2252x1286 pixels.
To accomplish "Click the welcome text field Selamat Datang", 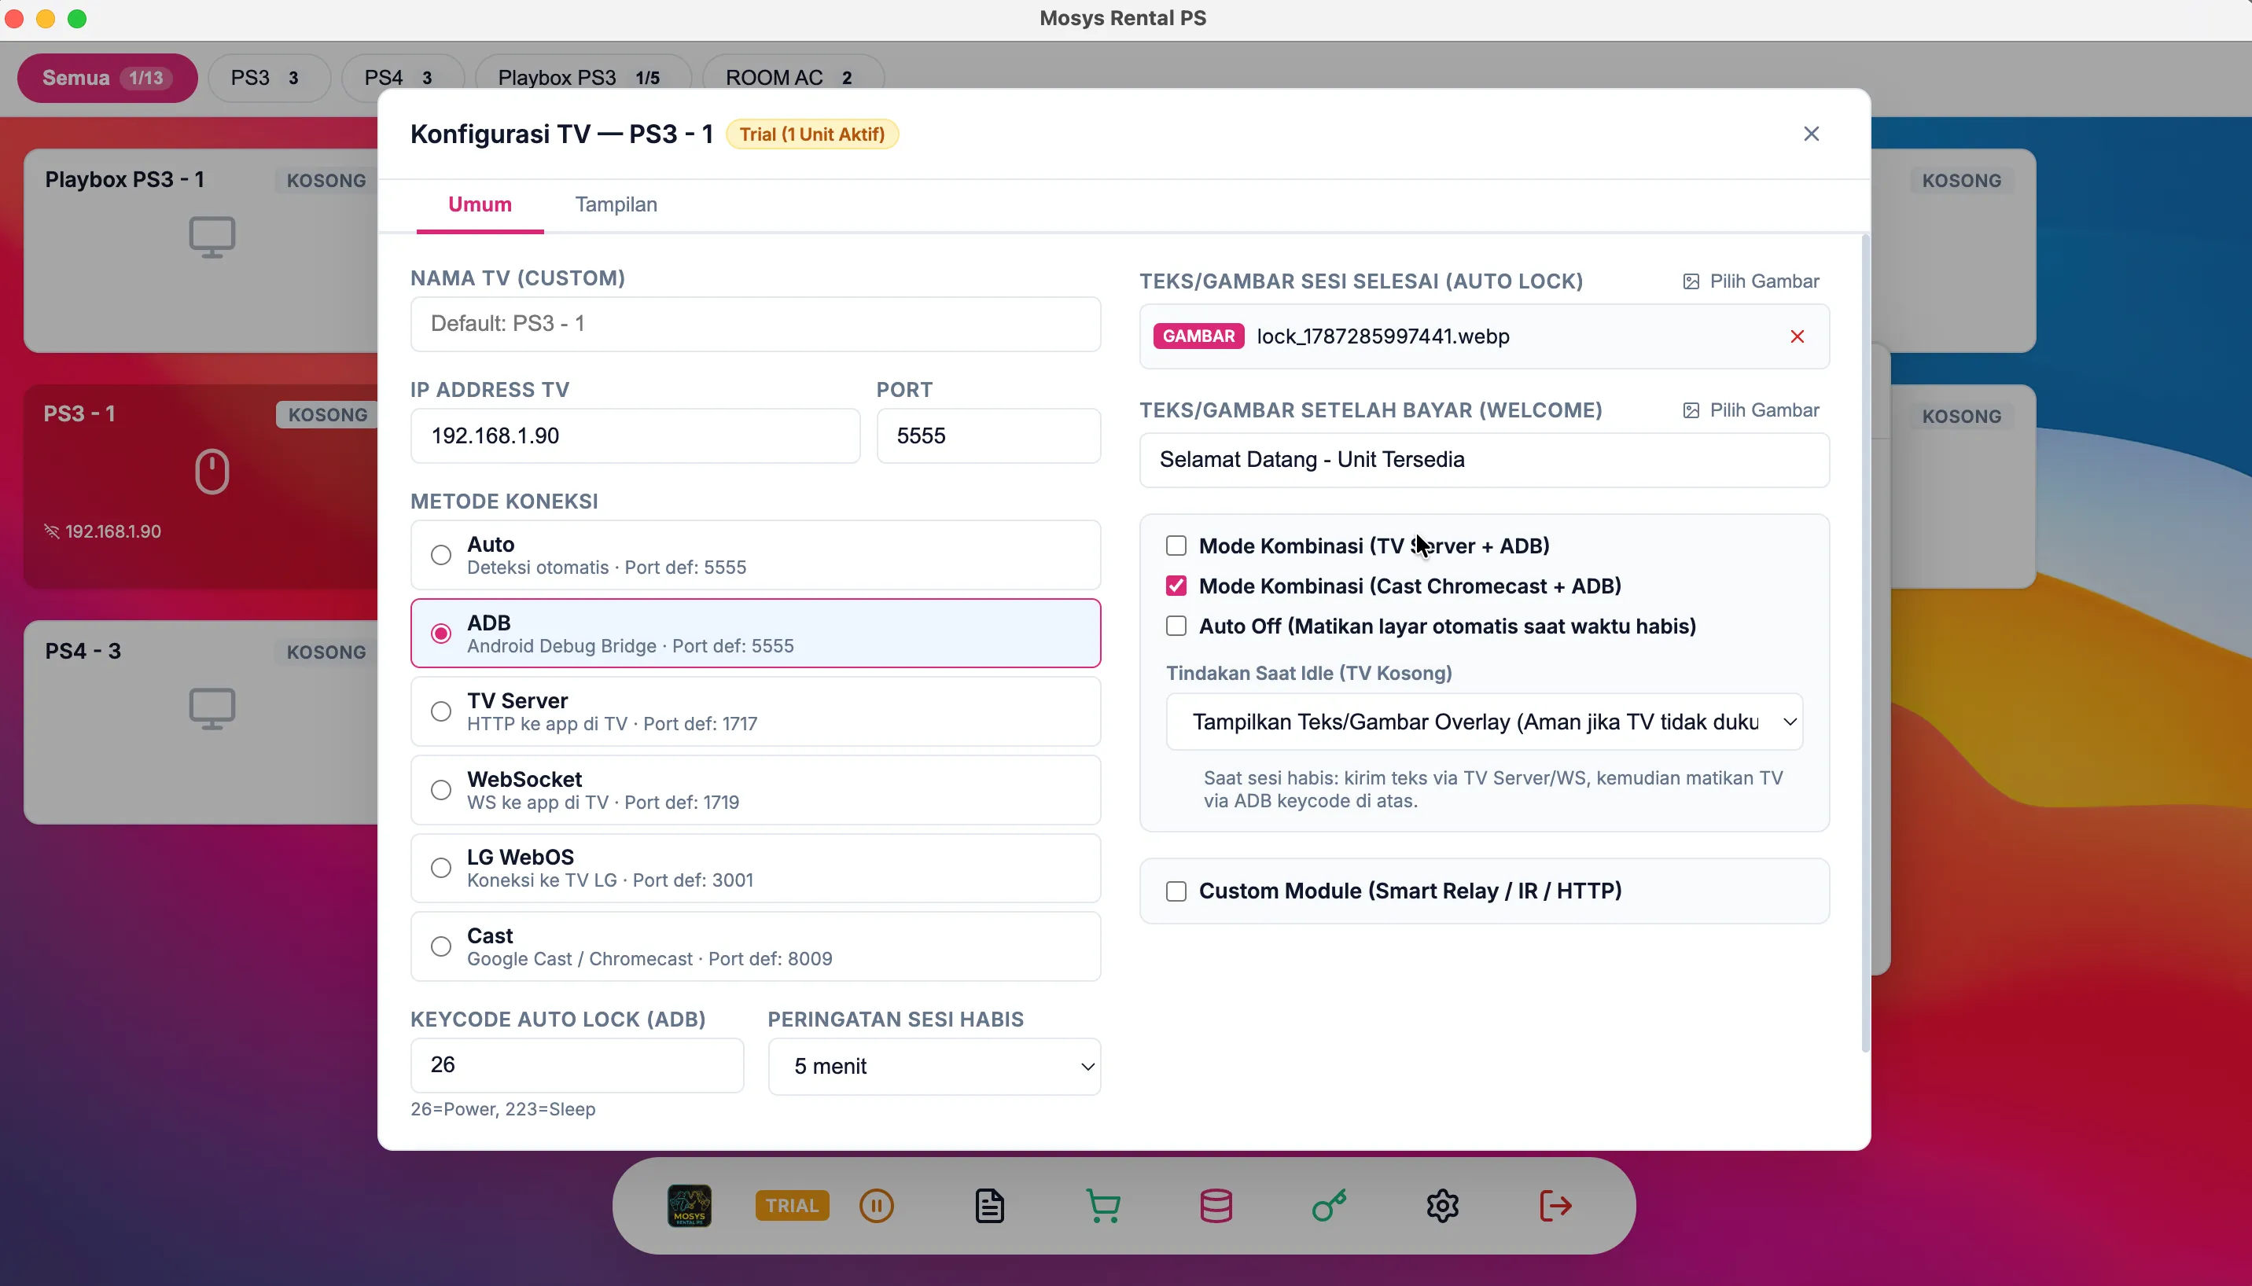I will click(1485, 459).
